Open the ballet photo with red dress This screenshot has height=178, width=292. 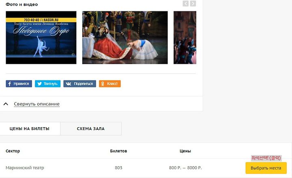pos(125,37)
